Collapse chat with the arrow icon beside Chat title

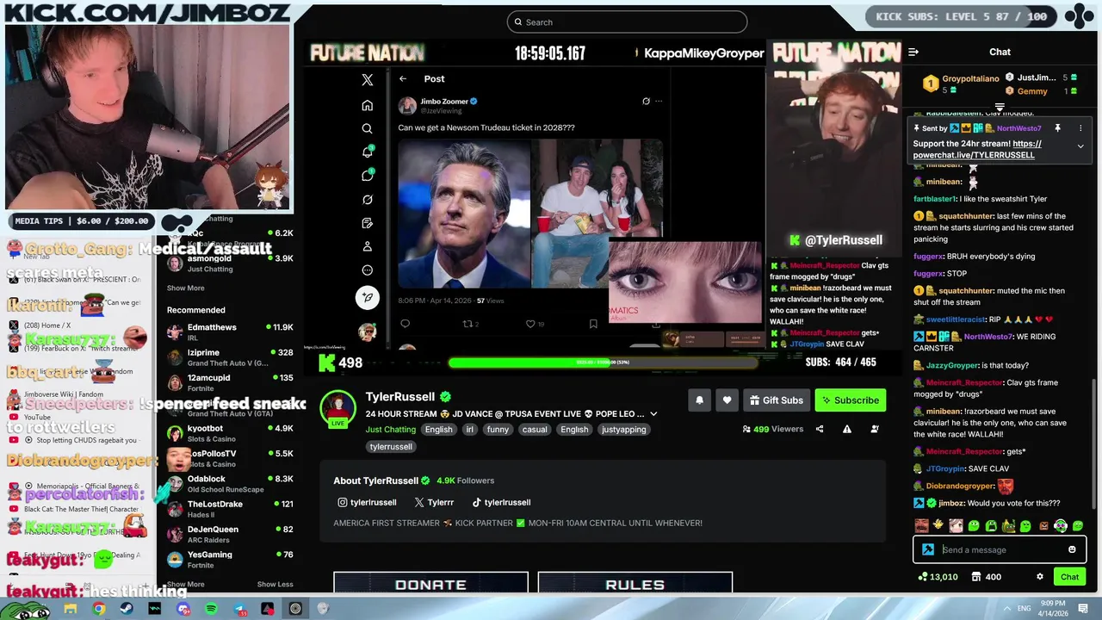[913, 52]
